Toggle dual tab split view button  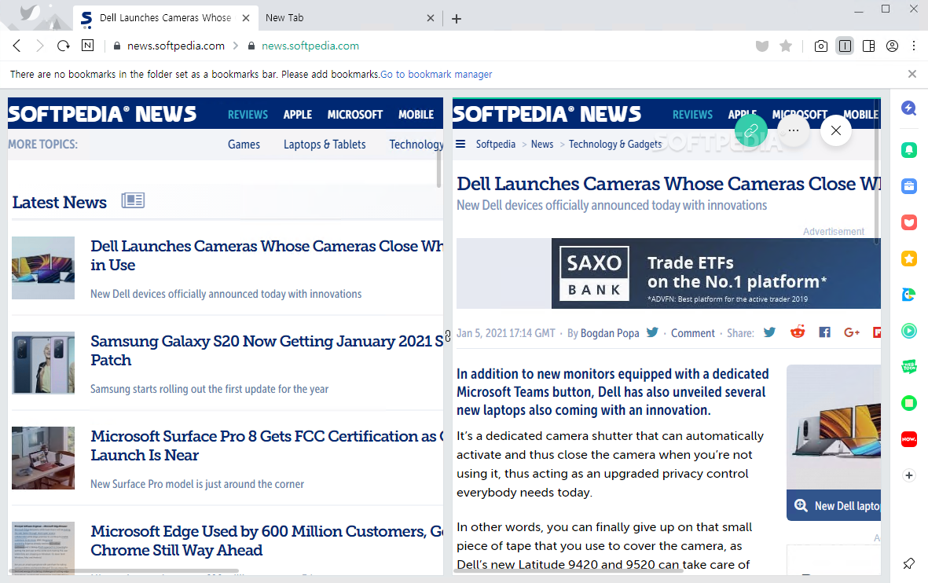coord(845,46)
